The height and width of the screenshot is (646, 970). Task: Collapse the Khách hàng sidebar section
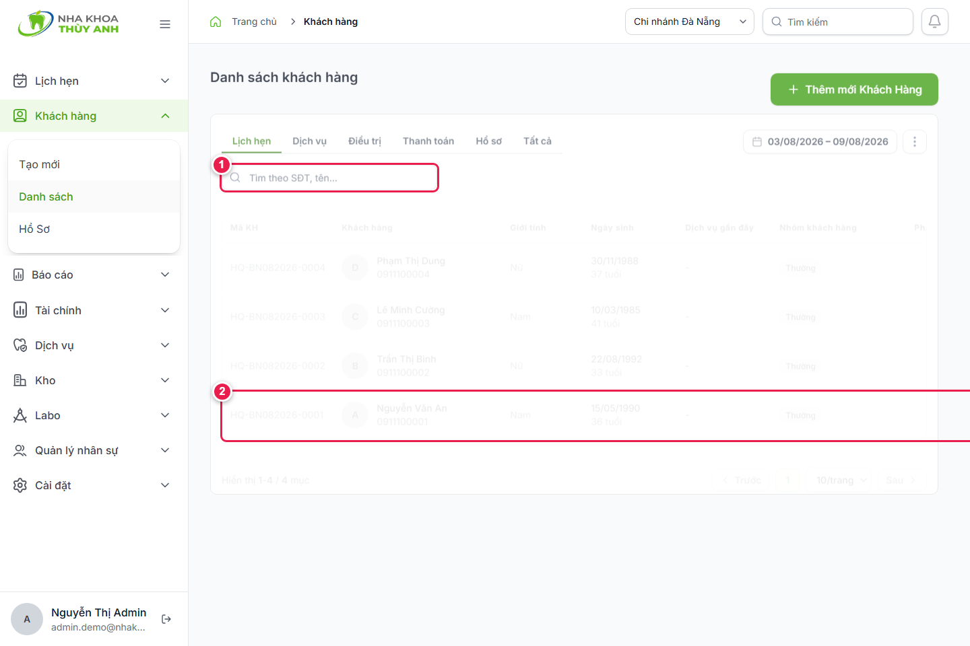tap(165, 116)
